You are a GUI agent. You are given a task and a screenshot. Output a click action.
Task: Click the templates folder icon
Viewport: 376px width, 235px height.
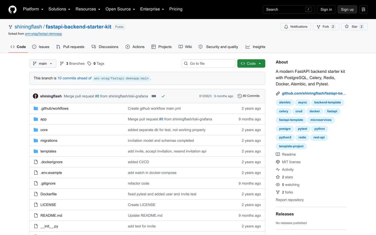(36, 151)
